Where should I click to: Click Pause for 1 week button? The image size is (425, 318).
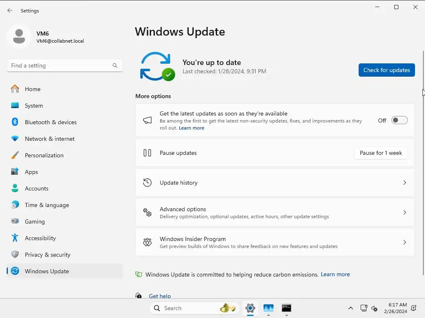(381, 153)
